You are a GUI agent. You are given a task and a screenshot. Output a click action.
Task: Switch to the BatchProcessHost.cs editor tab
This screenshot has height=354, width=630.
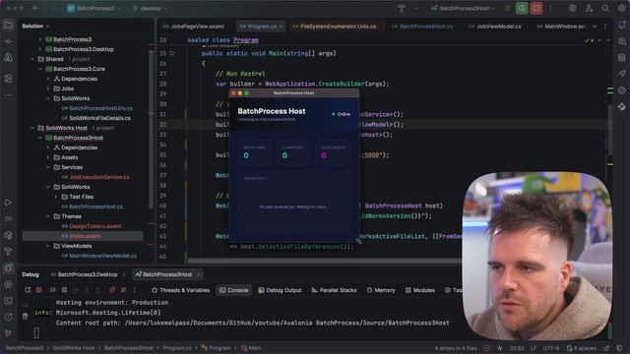tap(422, 27)
